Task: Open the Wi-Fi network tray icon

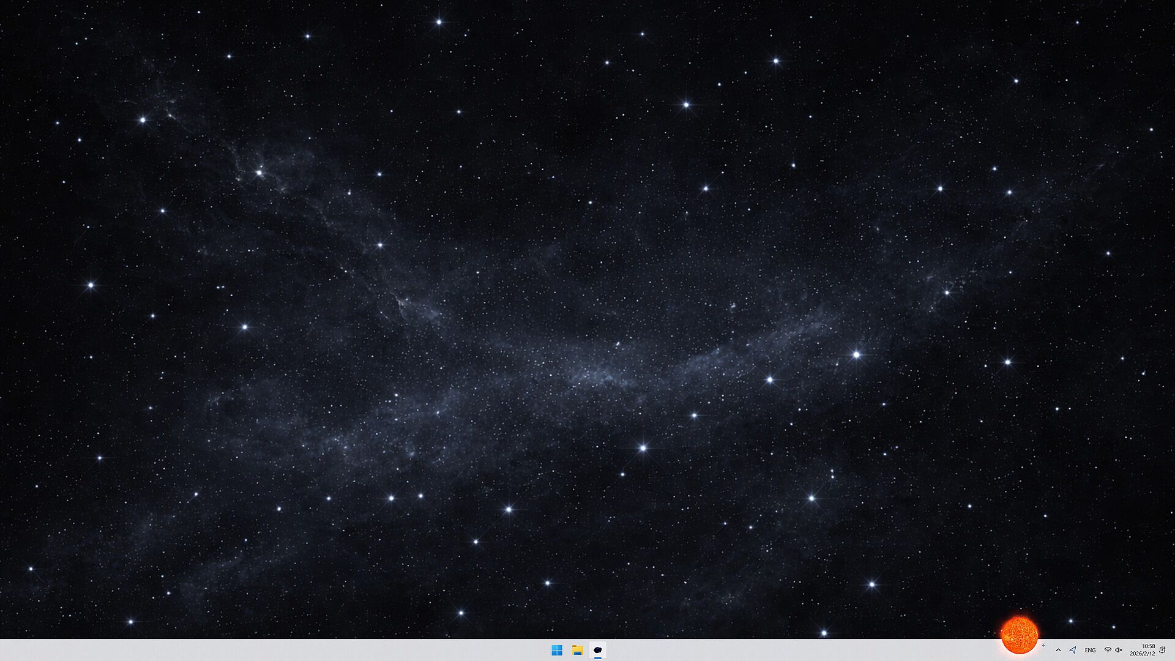Action: tap(1108, 650)
